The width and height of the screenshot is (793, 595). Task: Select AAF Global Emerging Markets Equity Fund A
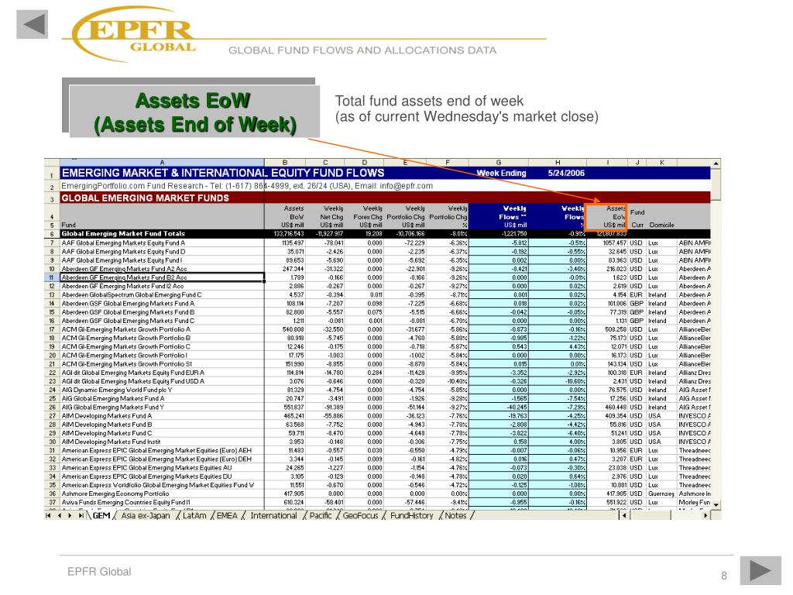pyautogui.click(x=123, y=242)
